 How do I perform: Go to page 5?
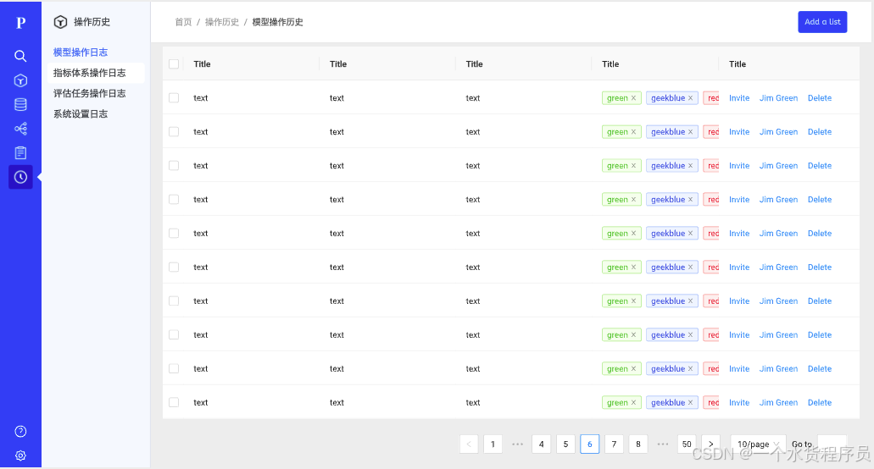click(x=565, y=444)
